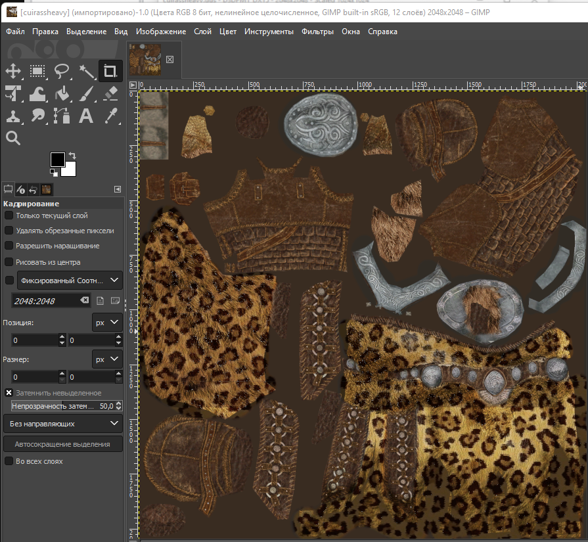Open the 'Фильтры' menu
Image resolution: width=588 pixels, height=542 pixels.
[x=317, y=32]
